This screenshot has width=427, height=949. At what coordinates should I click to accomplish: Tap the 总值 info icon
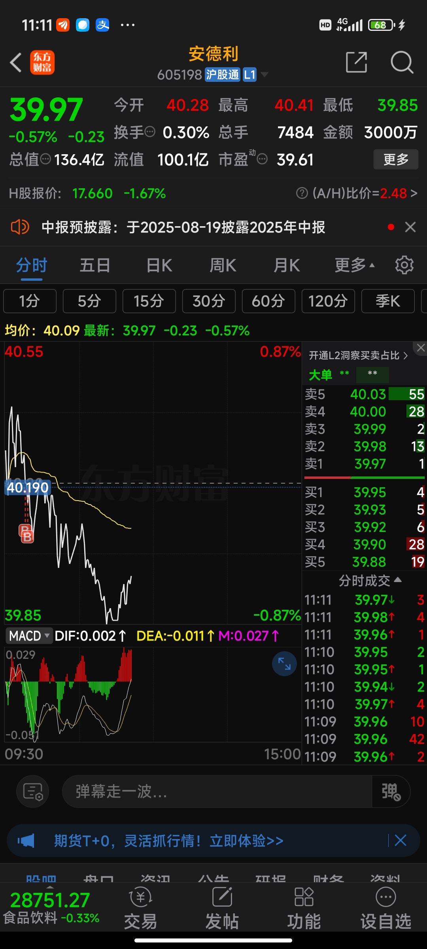point(46,159)
